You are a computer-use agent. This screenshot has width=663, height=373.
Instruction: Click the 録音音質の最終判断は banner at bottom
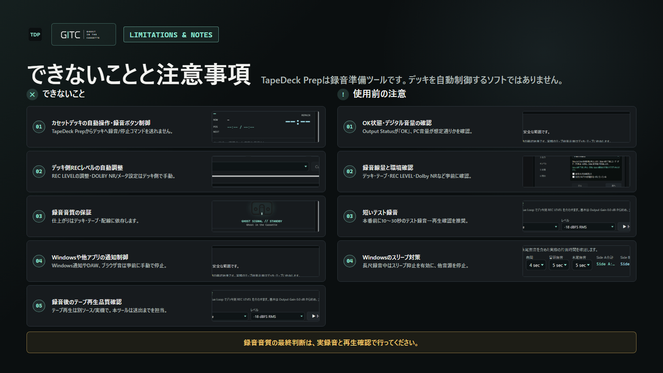click(x=331, y=342)
